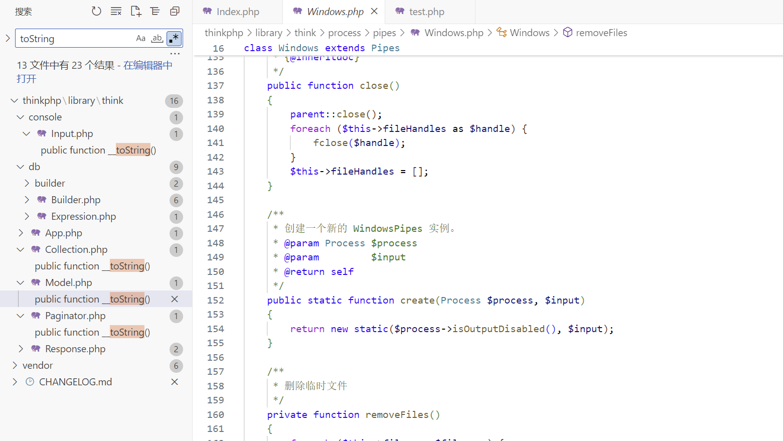
Task: Collapse the console folder
Action: click(20, 117)
